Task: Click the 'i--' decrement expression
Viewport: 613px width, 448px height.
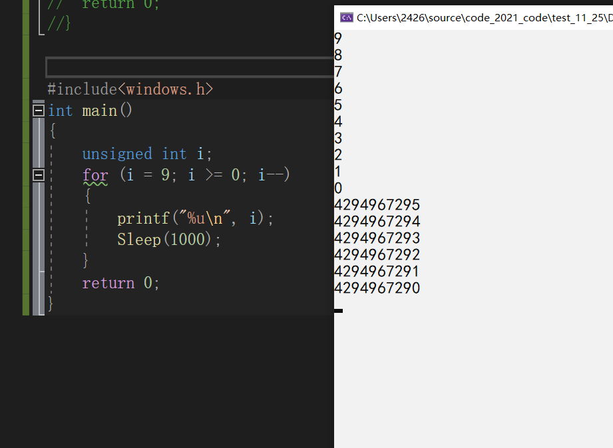Action: (270, 175)
